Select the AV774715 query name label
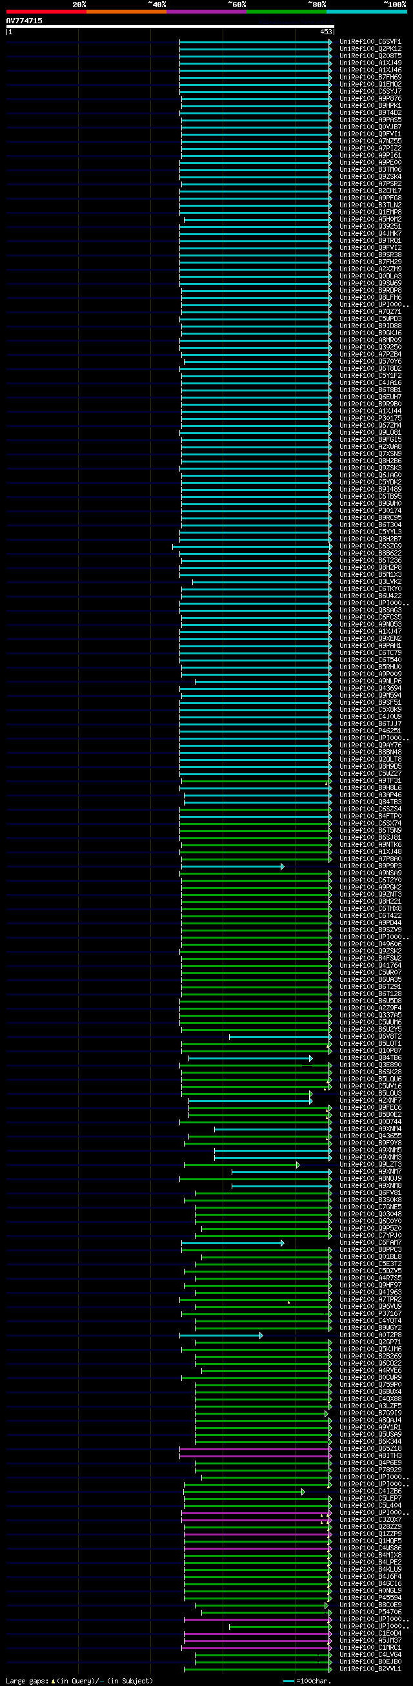413x1686 pixels. pos(24,21)
